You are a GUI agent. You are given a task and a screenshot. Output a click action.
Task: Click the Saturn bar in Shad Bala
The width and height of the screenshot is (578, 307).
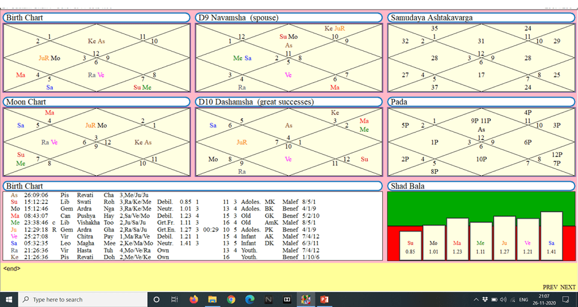point(552,236)
